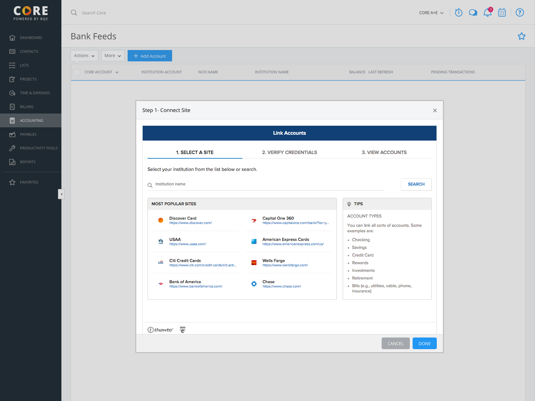The image size is (535, 401).
Task: Open the Payables check icon
Action: click(12, 134)
